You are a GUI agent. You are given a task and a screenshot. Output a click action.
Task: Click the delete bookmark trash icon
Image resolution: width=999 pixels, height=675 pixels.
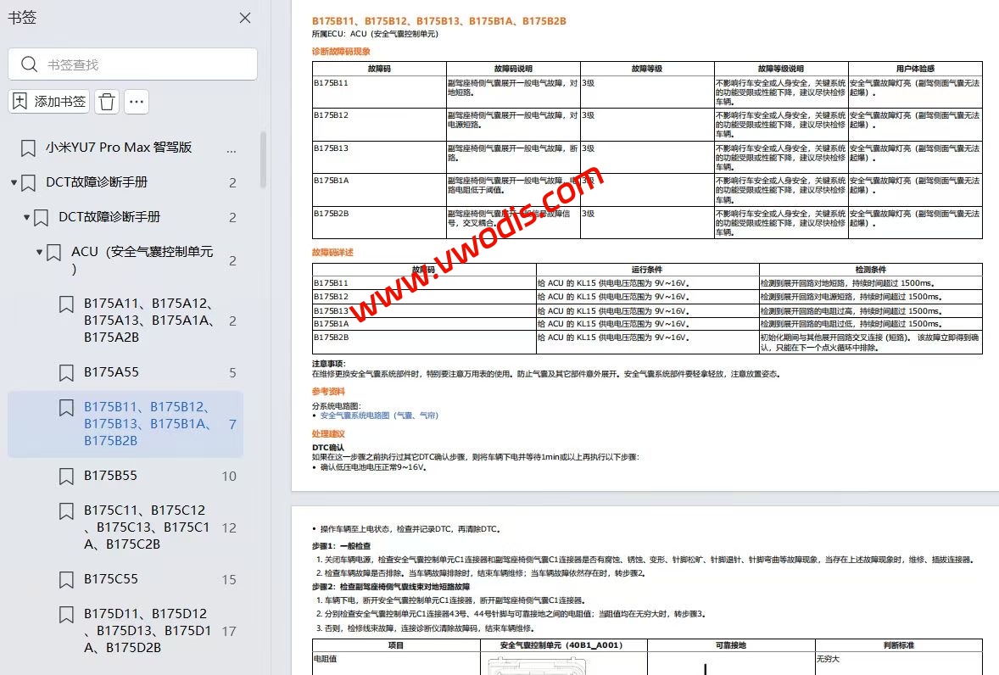pyautogui.click(x=105, y=100)
